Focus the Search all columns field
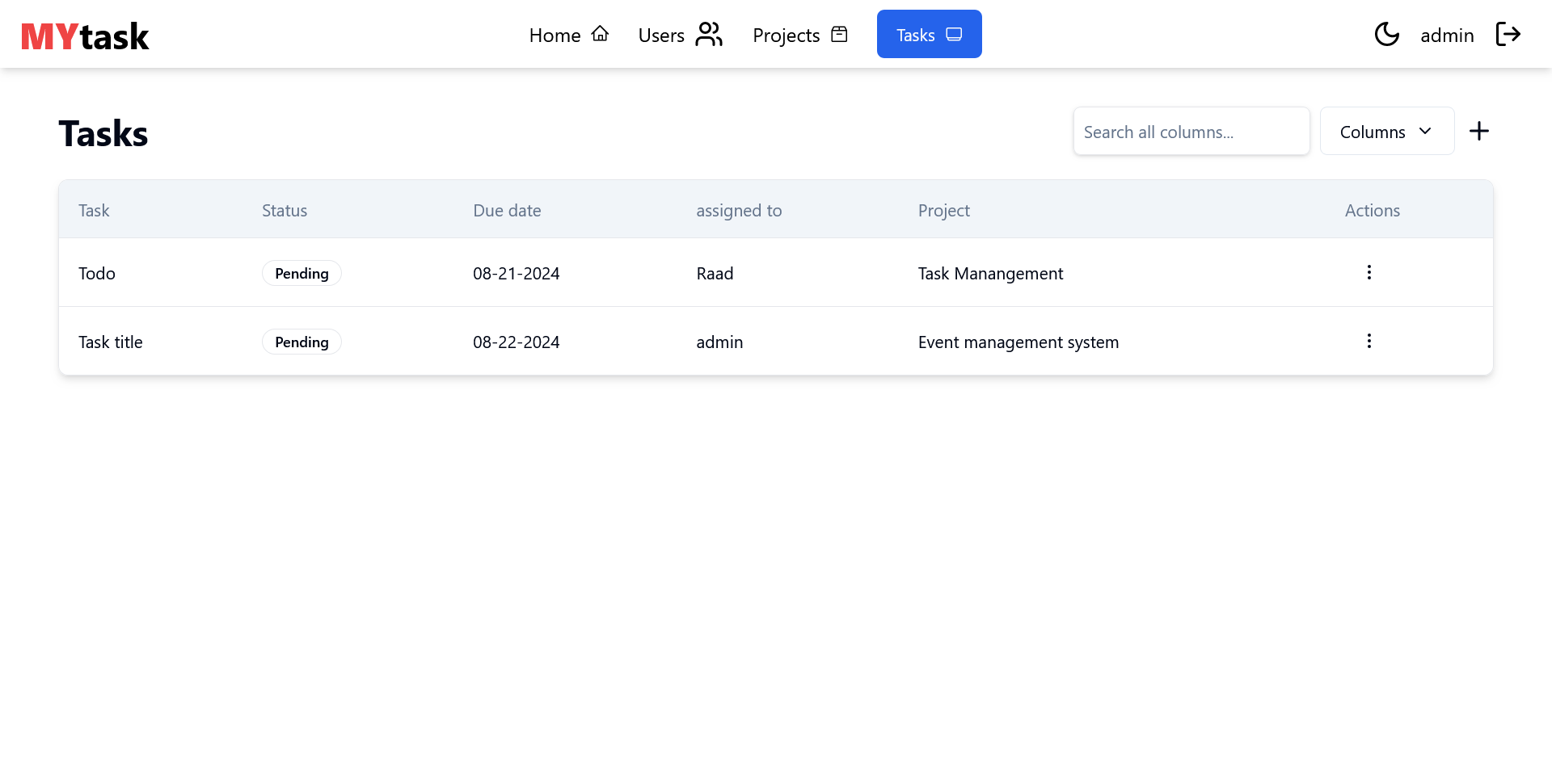 [x=1191, y=132]
